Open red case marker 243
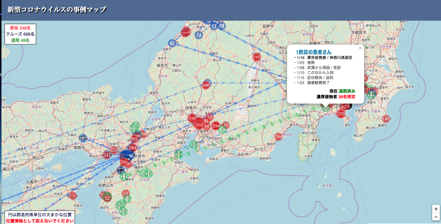This screenshot has height=224, width=441. (x=107, y=155)
